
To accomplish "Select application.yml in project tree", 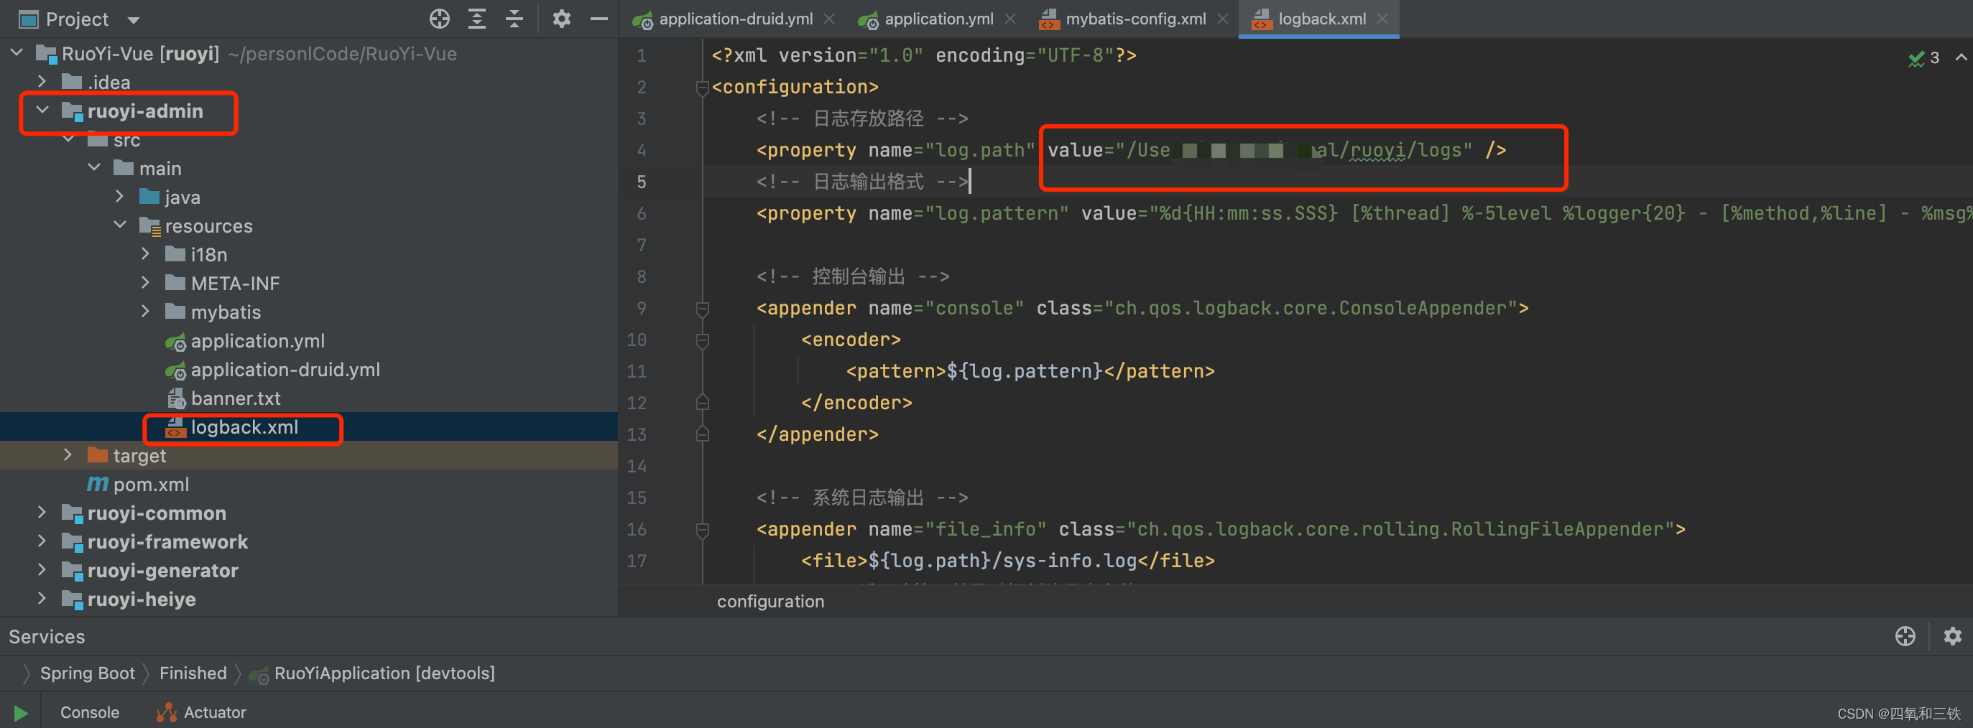I will (257, 340).
